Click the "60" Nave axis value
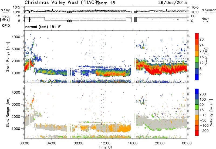 193,16
